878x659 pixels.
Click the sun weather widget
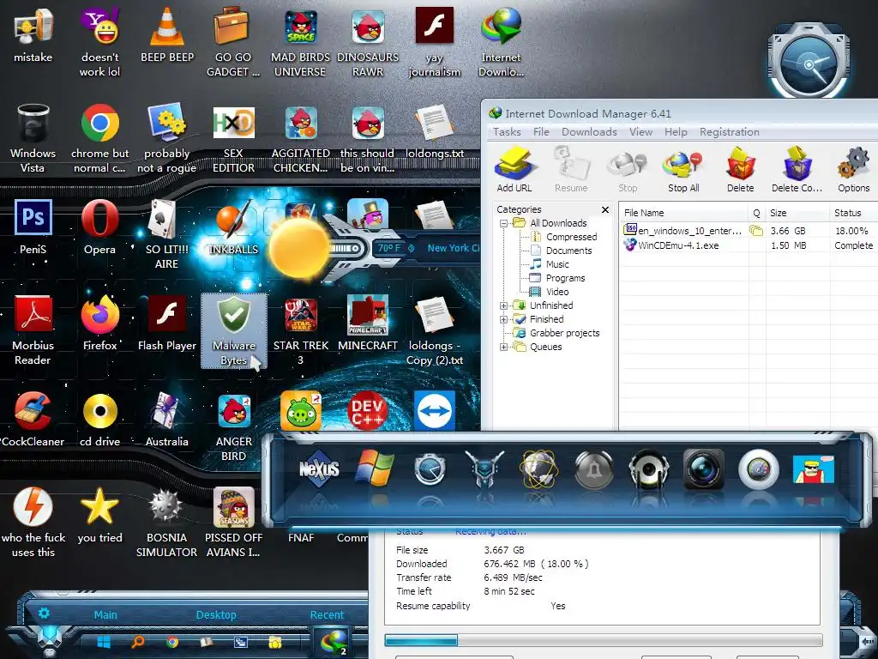(x=299, y=248)
